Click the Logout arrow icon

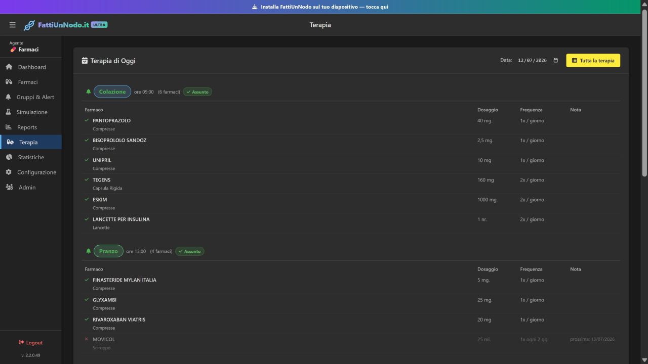pyautogui.click(x=21, y=342)
